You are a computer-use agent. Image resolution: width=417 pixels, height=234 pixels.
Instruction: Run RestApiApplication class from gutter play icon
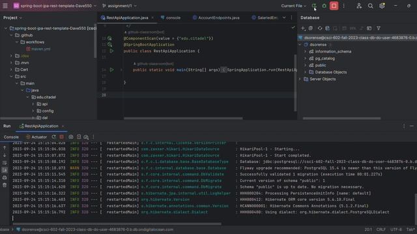pyautogui.click(x=111, y=51)
